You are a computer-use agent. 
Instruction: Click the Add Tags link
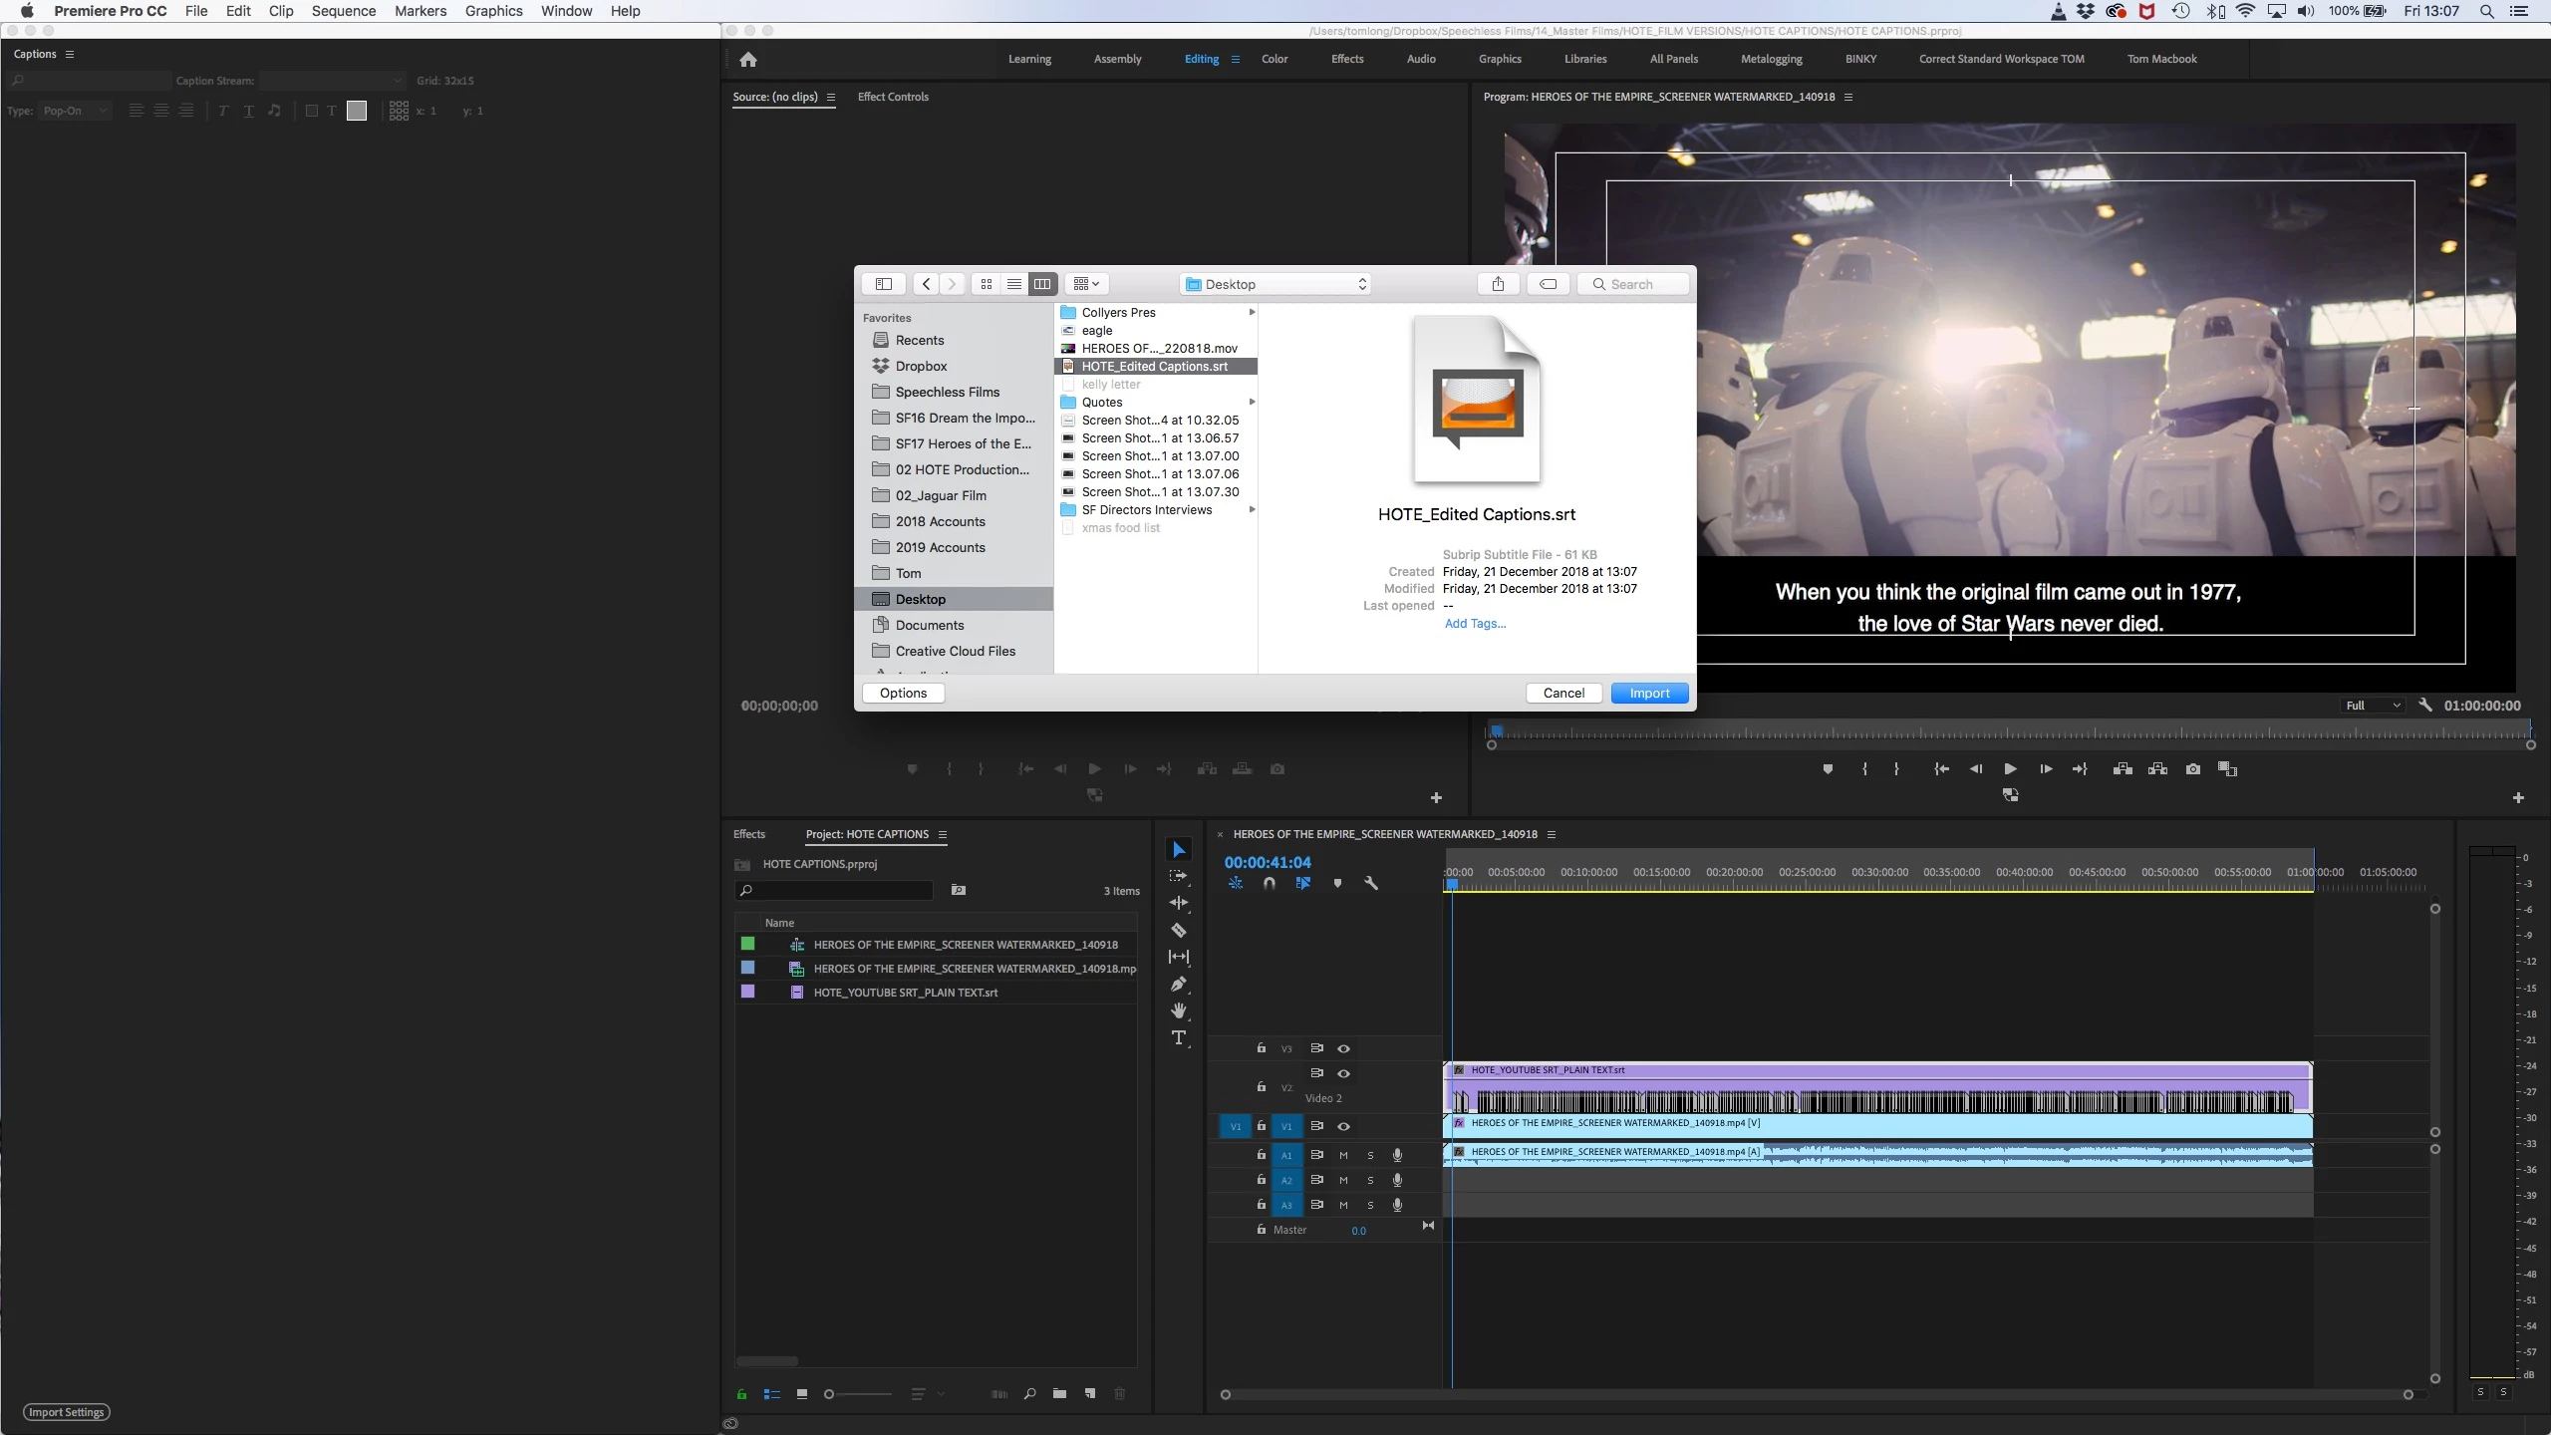[x=1475, y=624]
